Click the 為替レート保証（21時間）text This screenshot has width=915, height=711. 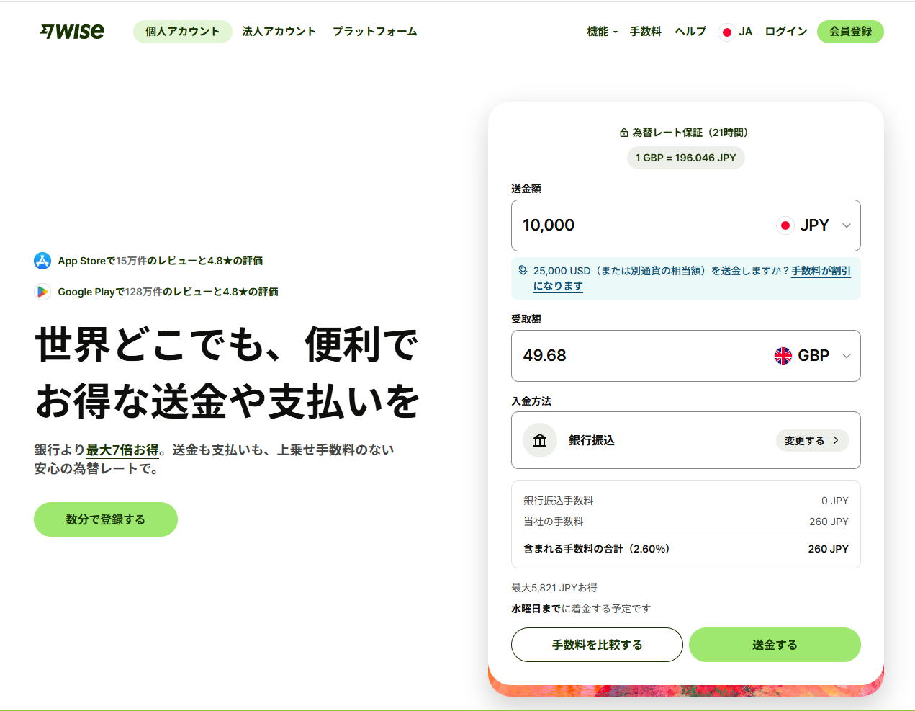tap(693, 133)
